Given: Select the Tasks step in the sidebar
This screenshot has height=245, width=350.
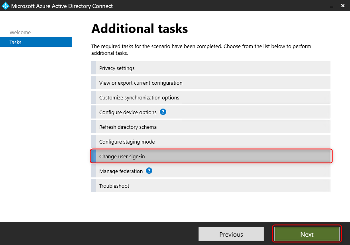Looking at the screenshot, I should pos(15,42).
